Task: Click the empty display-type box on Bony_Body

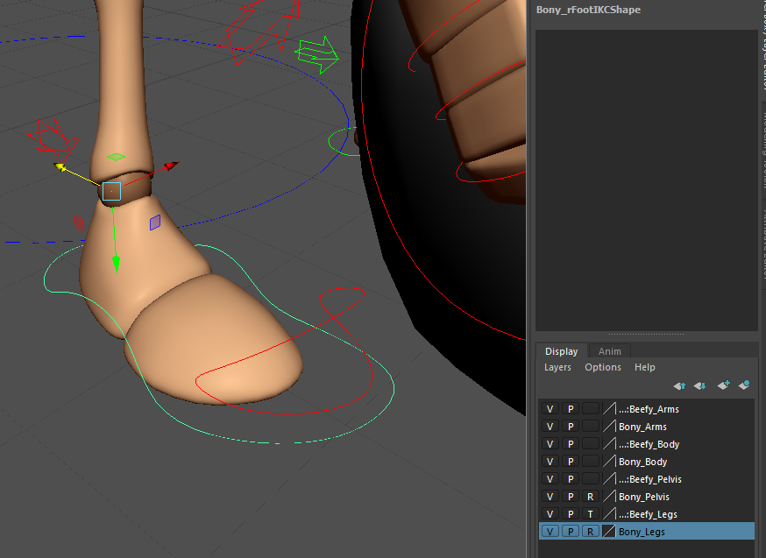Action: tap(590, 462)
